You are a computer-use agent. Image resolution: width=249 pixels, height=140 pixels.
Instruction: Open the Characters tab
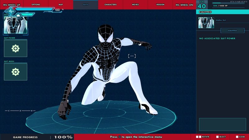coord(110,5)
